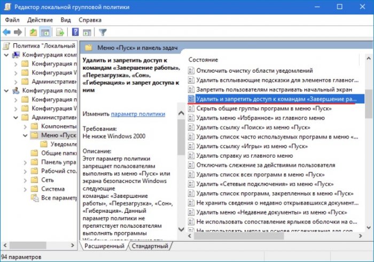
Task: Click the policy list vertical scrollbar down arrow
Action: 369,228
